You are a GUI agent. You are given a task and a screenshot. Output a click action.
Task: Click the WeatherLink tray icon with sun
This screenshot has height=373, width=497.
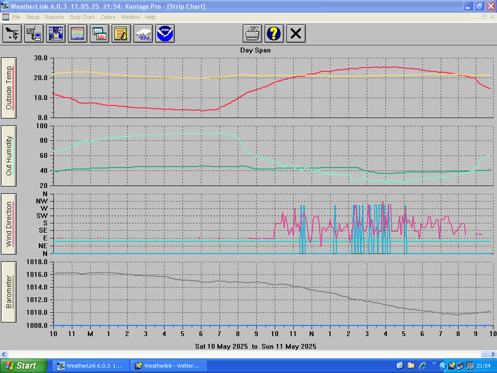click(x=452, y=366)
